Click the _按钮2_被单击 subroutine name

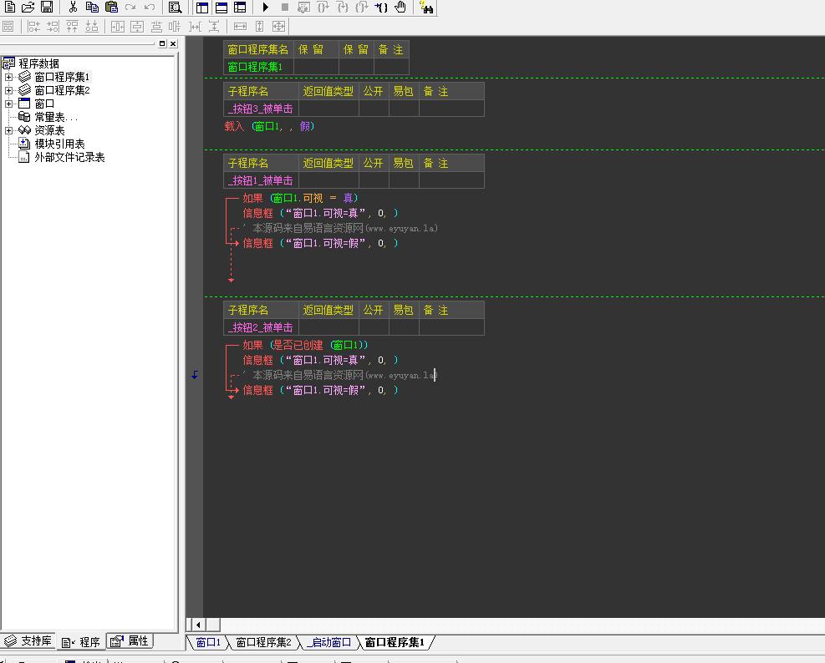(261, 328)
